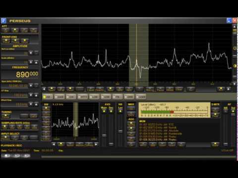Start recording with the record button
This screenshot has height=178, width=238.
26,156
